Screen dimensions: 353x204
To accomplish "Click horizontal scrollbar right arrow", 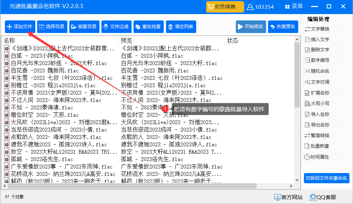I will [x=291, y=186].
